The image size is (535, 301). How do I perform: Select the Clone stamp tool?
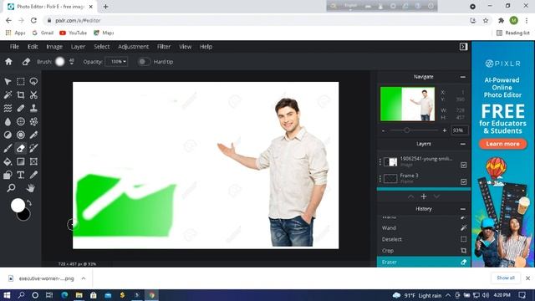pyautogui.click(x=33, y=108)
